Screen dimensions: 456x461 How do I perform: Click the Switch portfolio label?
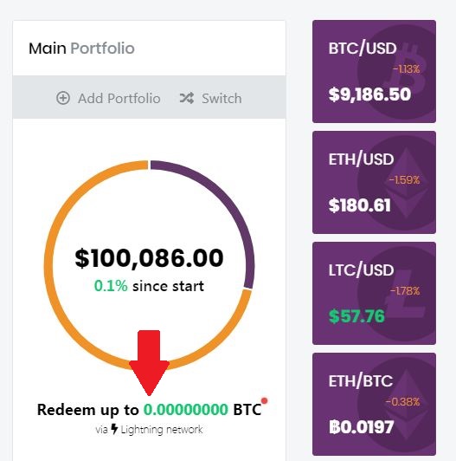coord(222,98)
